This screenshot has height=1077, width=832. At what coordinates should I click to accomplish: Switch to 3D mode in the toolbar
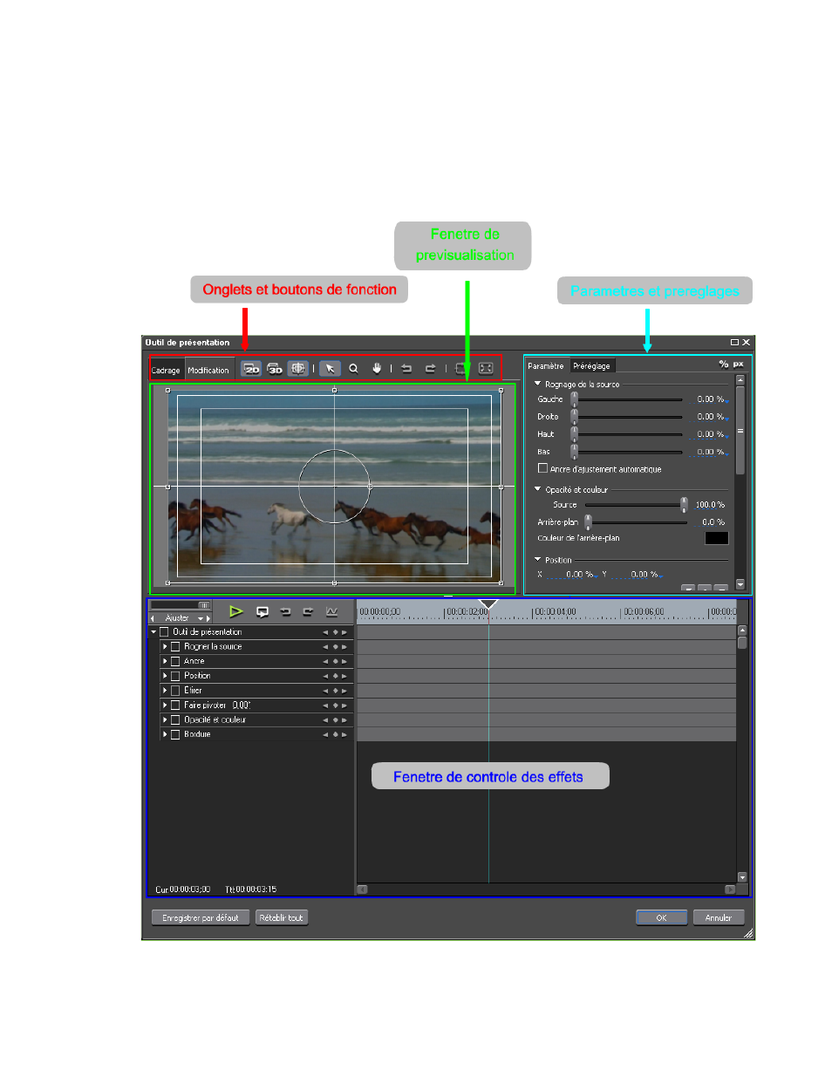tap(275, 369)
